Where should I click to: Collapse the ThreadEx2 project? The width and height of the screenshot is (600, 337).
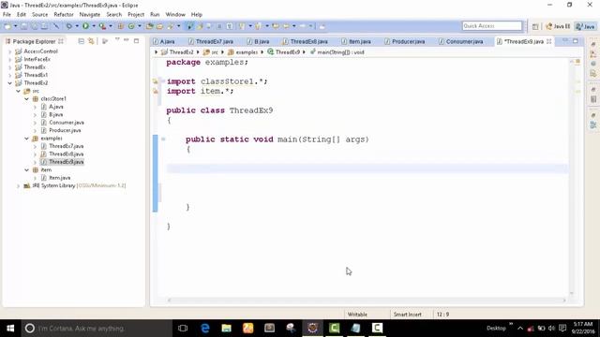point(10,83)
